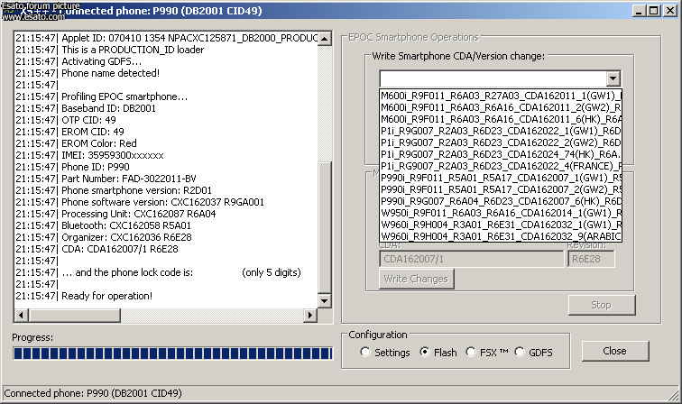682x404 pixels.
Task: Choose W950i CDA162014_1(GW1) entry
Action: point(501,213)
